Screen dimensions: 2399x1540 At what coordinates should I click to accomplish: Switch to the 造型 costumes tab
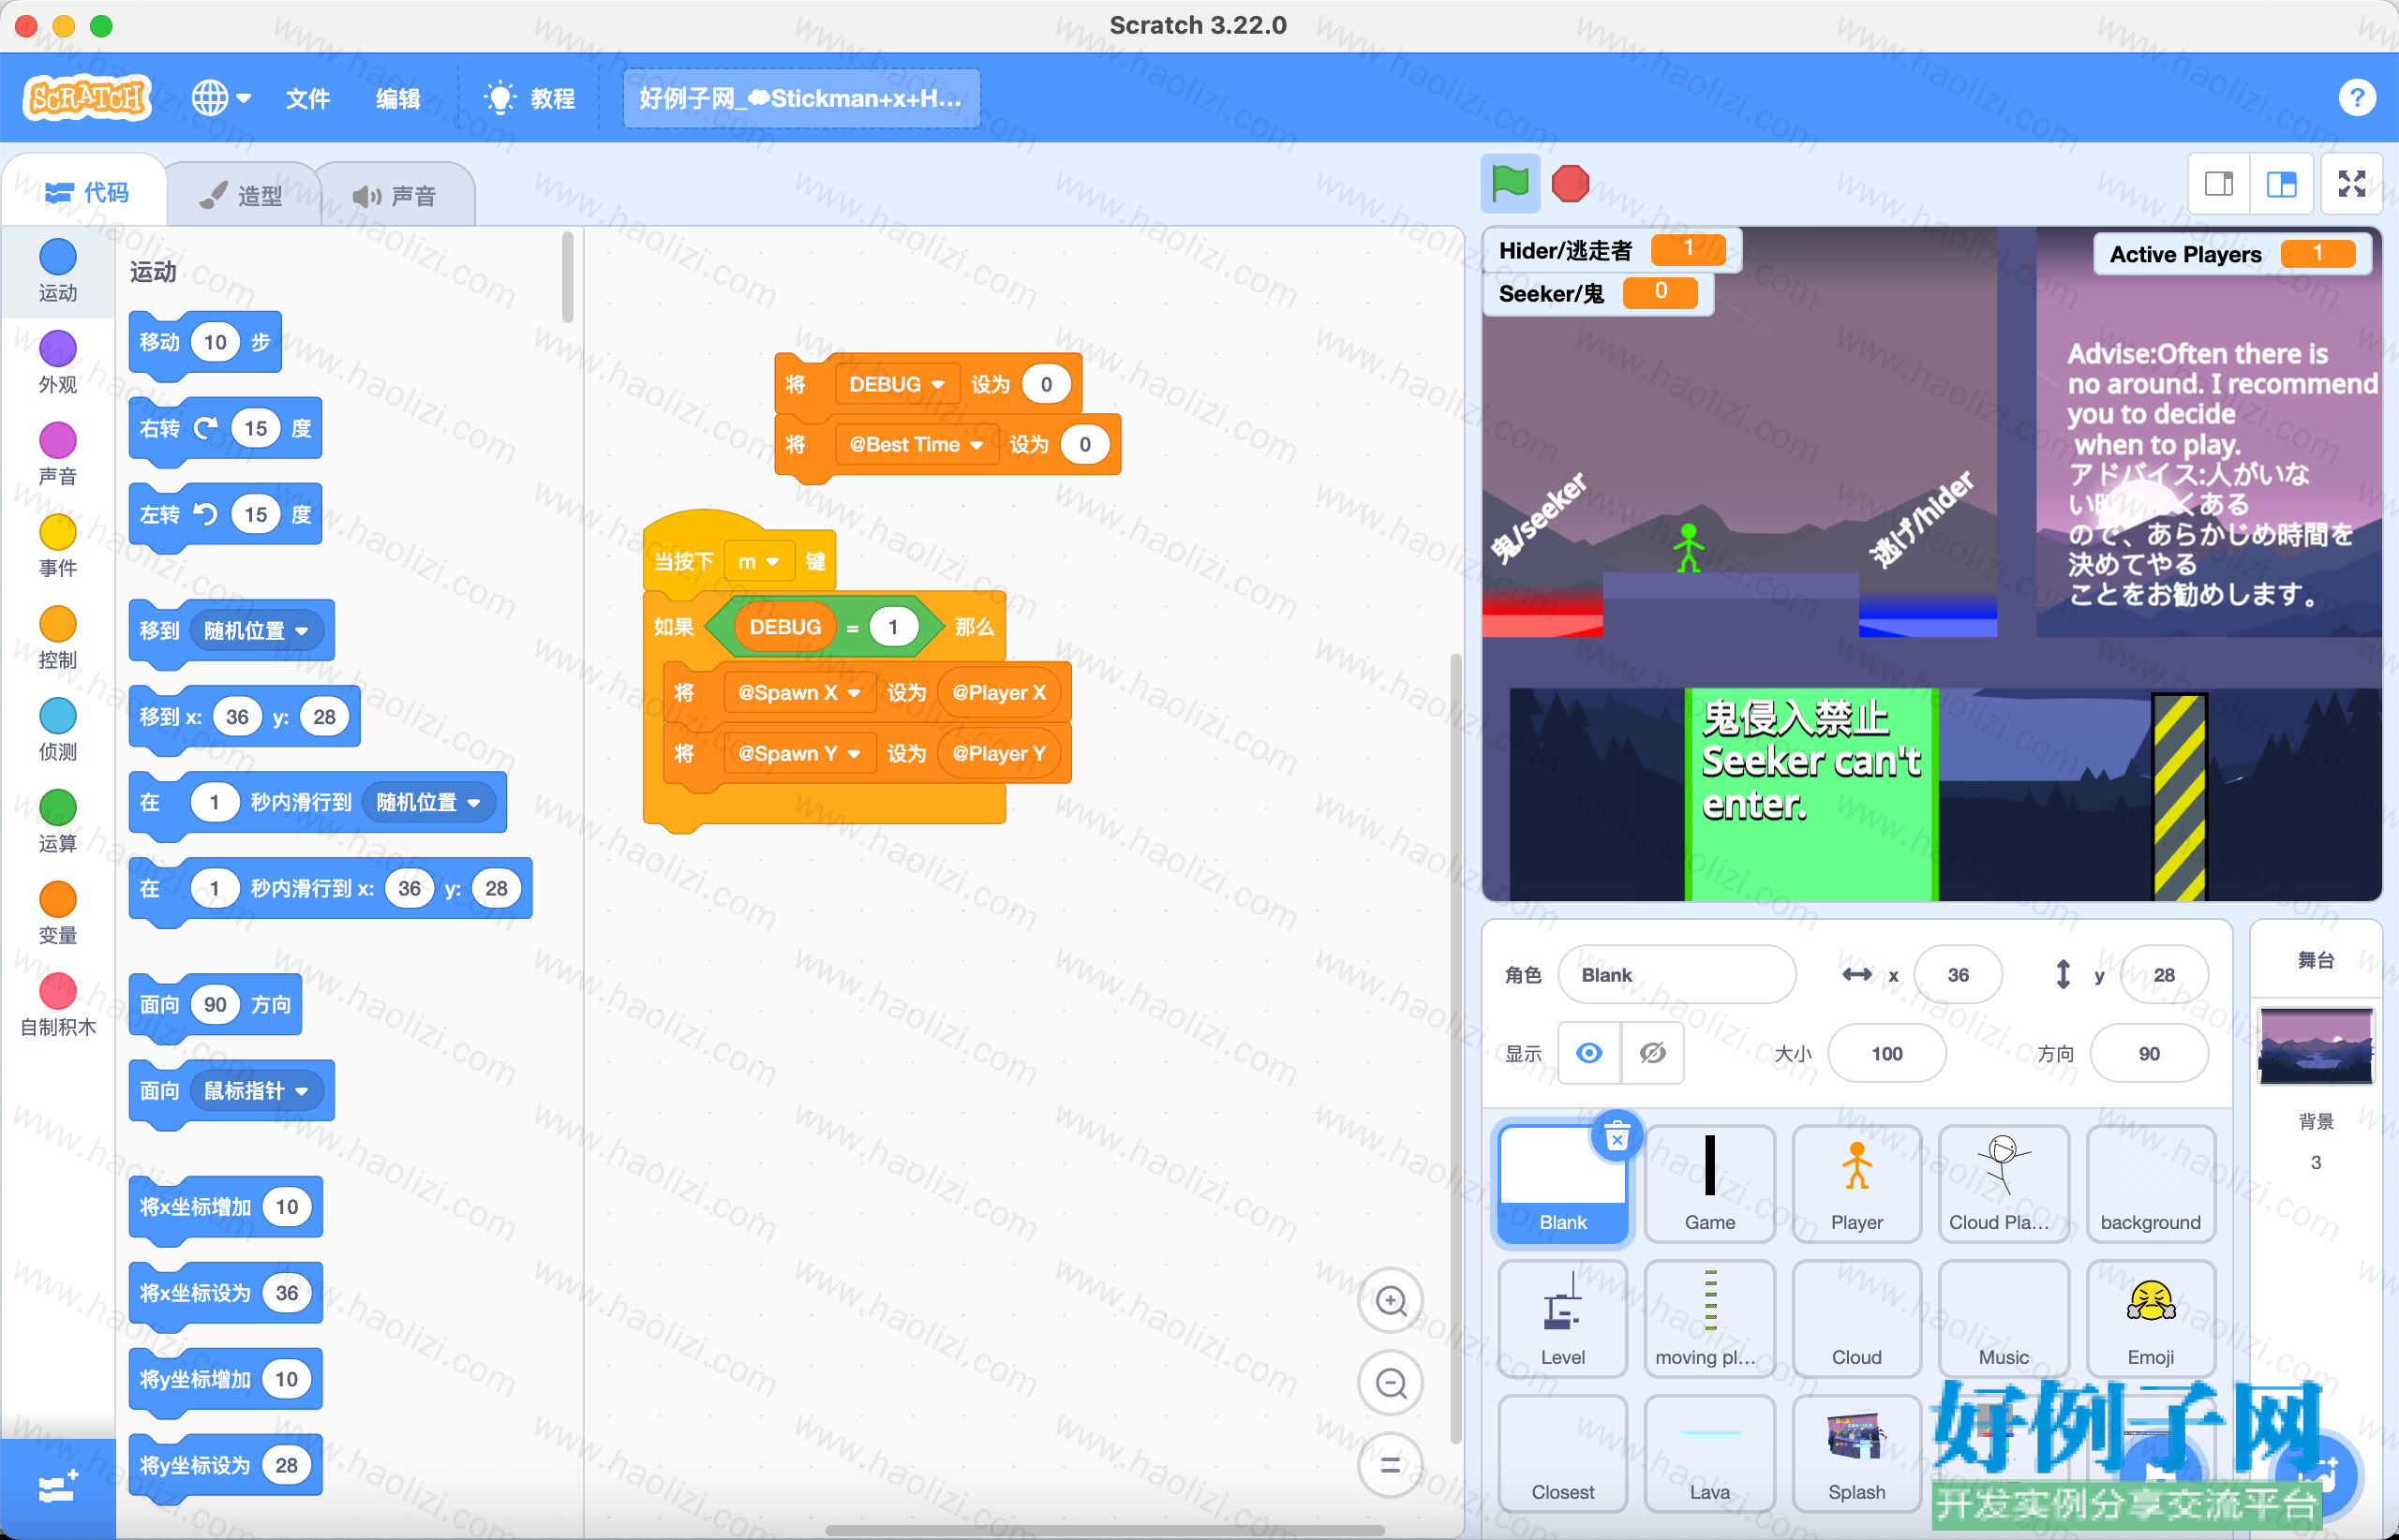241,195
